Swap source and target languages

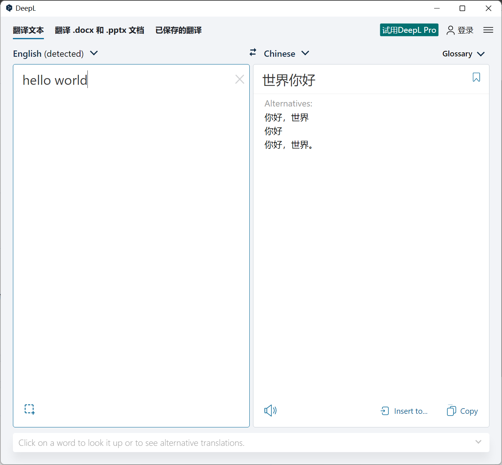pyautogui.click(x=253, y=53)
